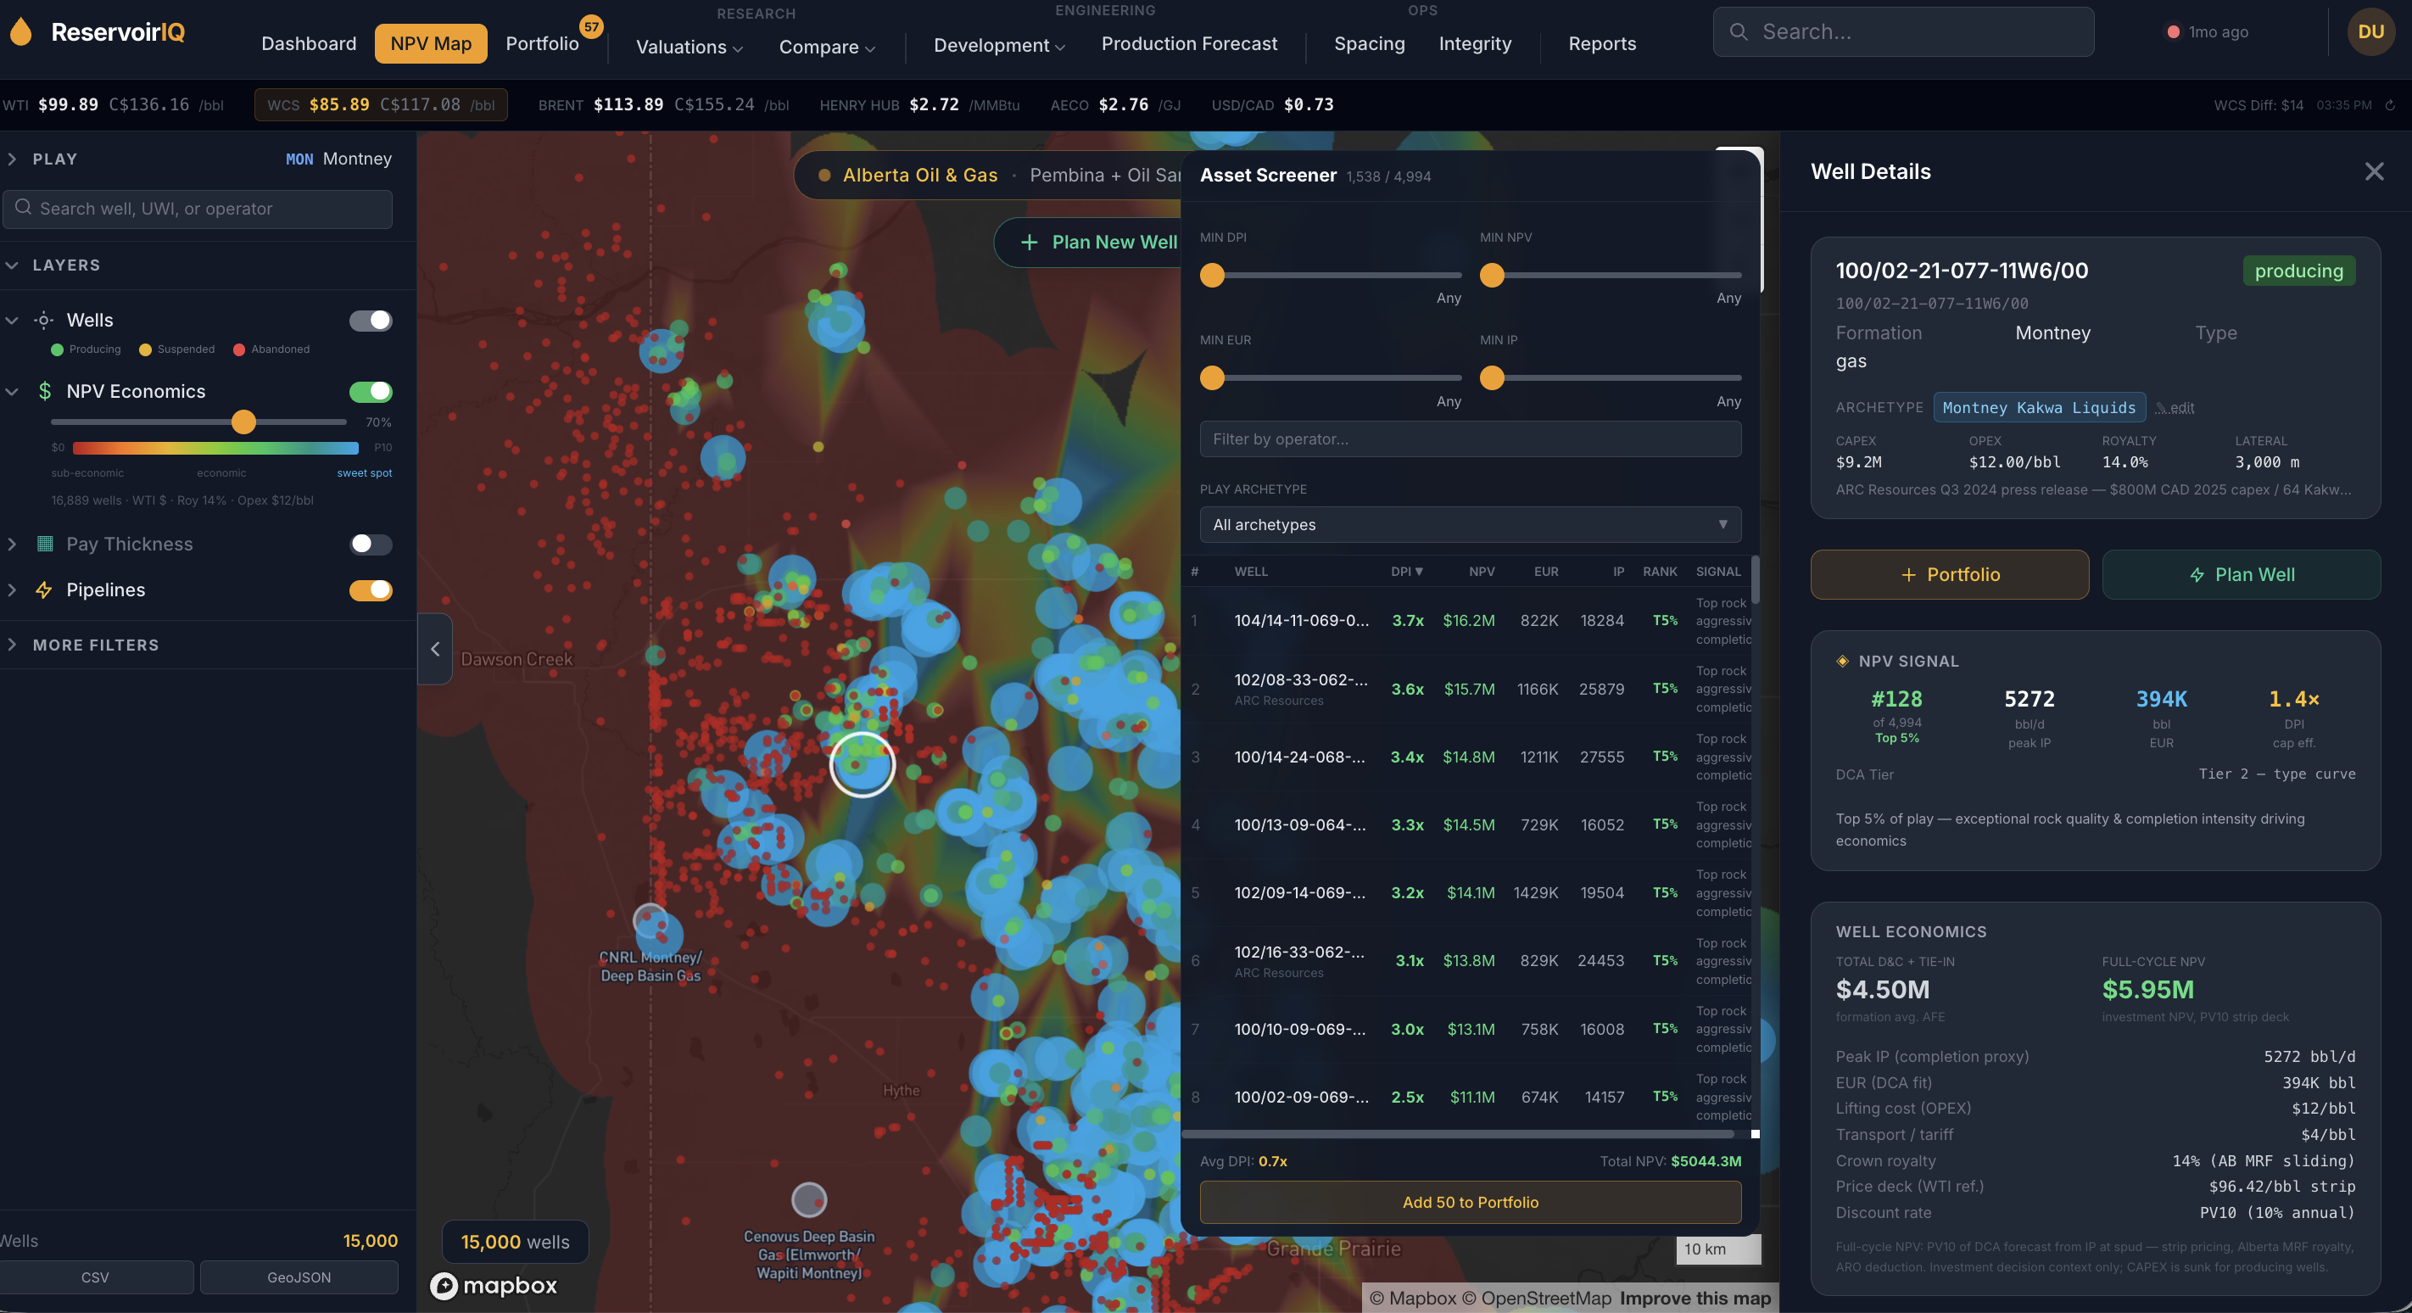Click the MIN EUR slider handle

coord(1212,377)
